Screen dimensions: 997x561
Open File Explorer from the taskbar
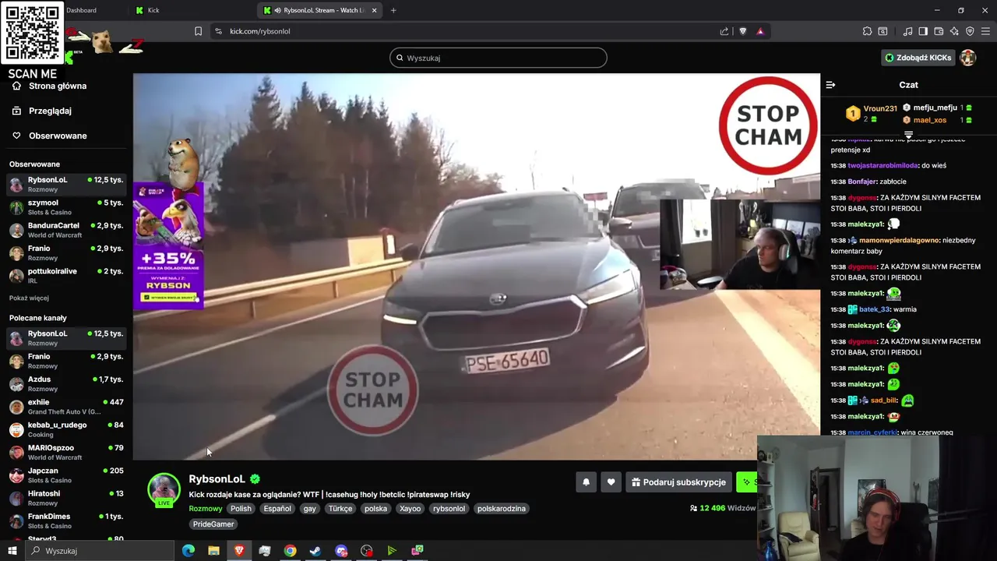point(213,551)
